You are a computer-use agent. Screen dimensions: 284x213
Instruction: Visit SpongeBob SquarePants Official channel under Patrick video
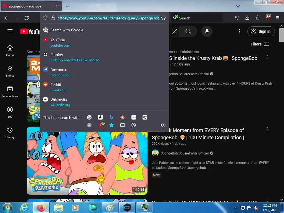click(184, 153)
